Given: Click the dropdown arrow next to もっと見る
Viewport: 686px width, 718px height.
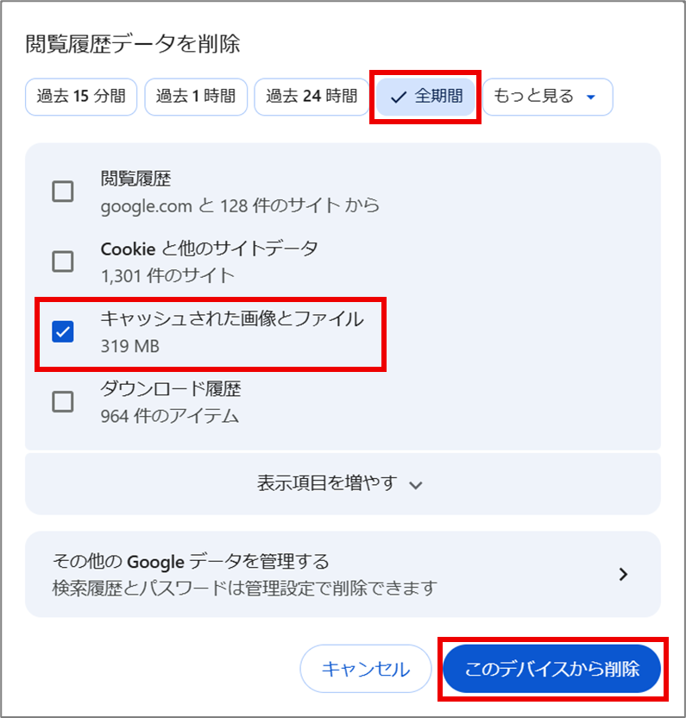Looking at the screenshot, I should [x=590, y=98].
